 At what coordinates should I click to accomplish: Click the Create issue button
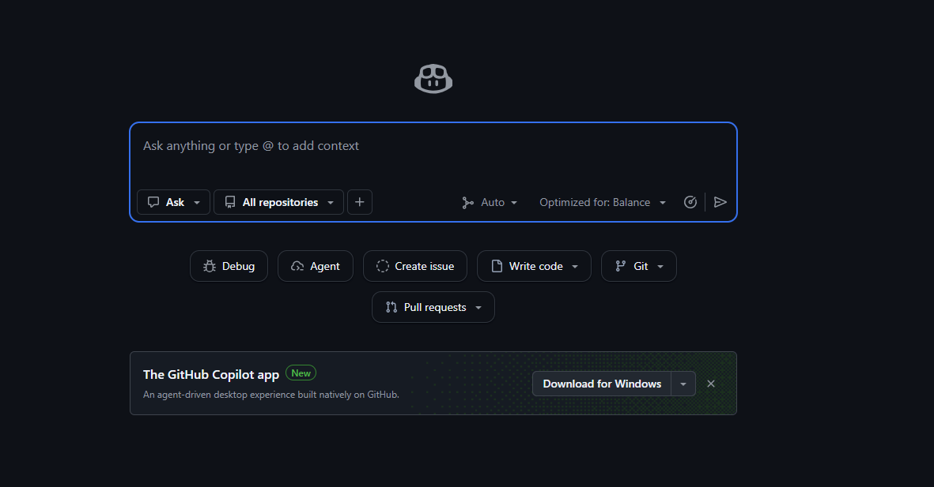pos(415,266)
